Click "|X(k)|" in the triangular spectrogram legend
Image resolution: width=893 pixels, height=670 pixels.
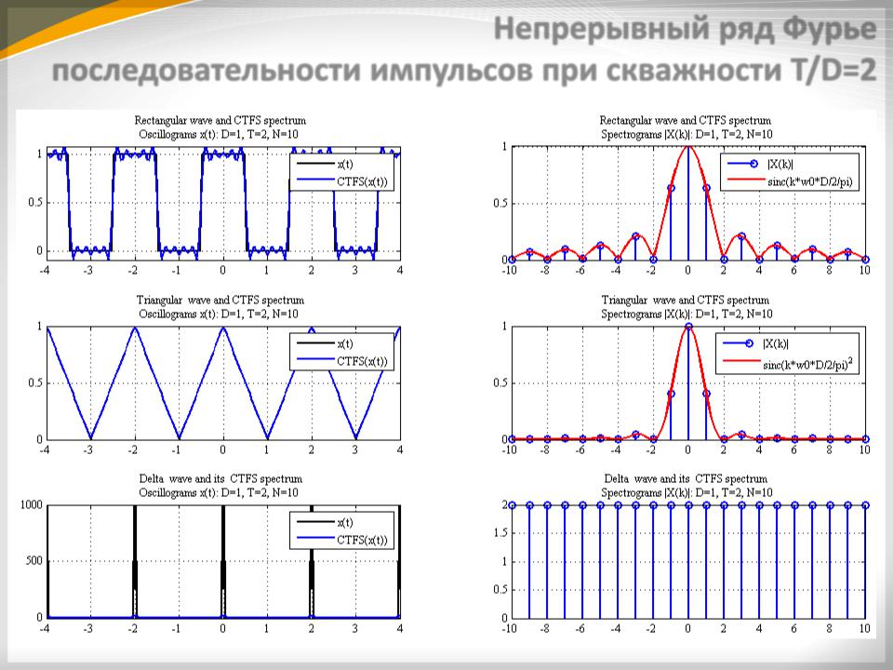pyautogui.click(x=776, y=343)
